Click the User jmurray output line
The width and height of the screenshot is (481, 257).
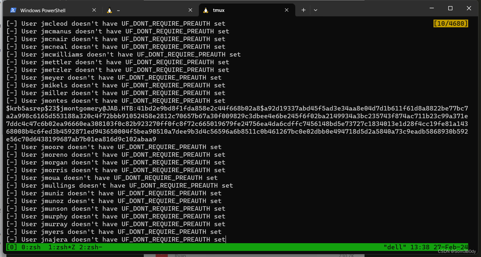pos(116,224)
